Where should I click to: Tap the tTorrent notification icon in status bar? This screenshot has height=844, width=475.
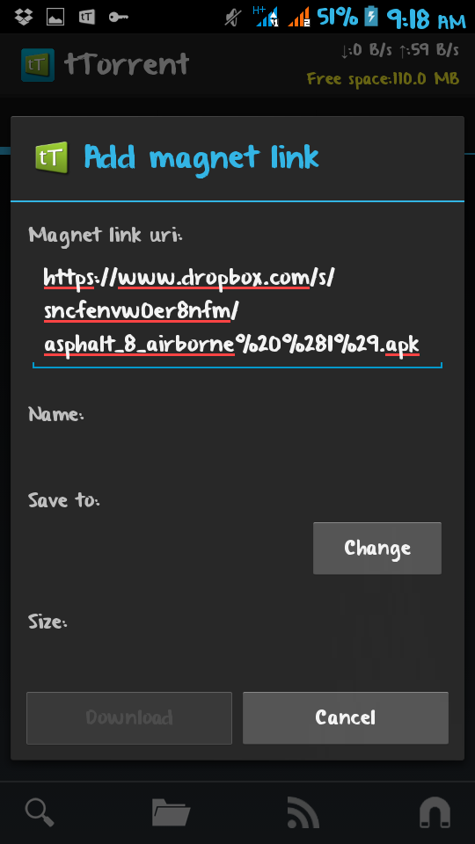(x=87, y=18)
